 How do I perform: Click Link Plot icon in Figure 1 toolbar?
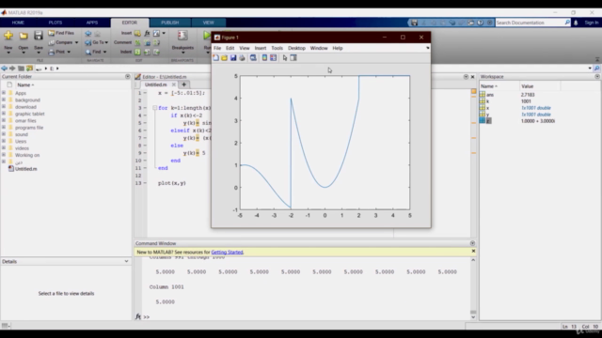tap(253, 58)
